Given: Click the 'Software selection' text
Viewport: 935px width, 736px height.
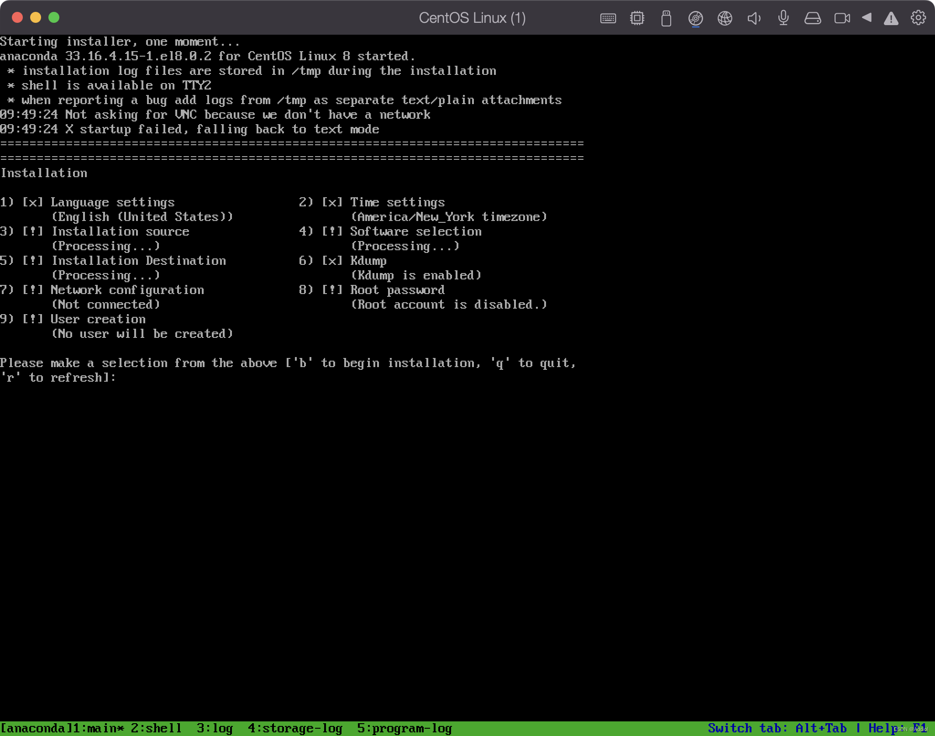Looking at the screenshot, I should click(x=416, y=231).
